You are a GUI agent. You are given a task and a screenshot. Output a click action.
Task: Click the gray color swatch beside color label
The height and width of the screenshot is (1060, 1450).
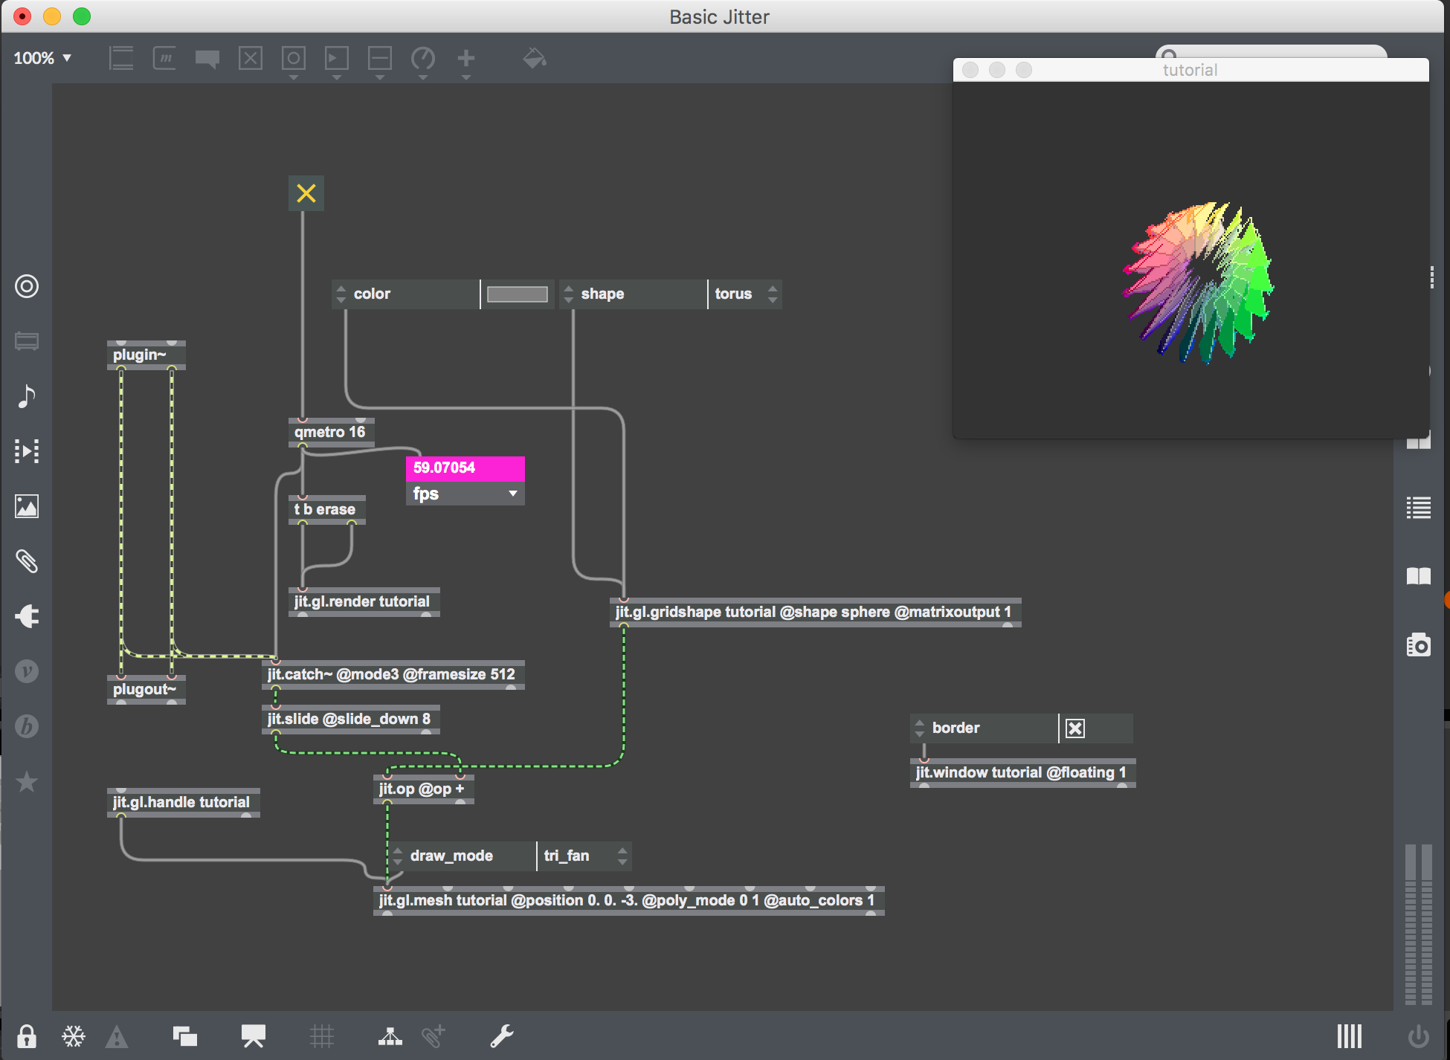(518, 294)
